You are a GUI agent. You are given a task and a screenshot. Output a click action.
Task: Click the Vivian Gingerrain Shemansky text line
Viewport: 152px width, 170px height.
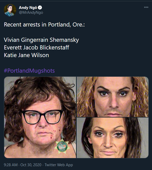41,40
